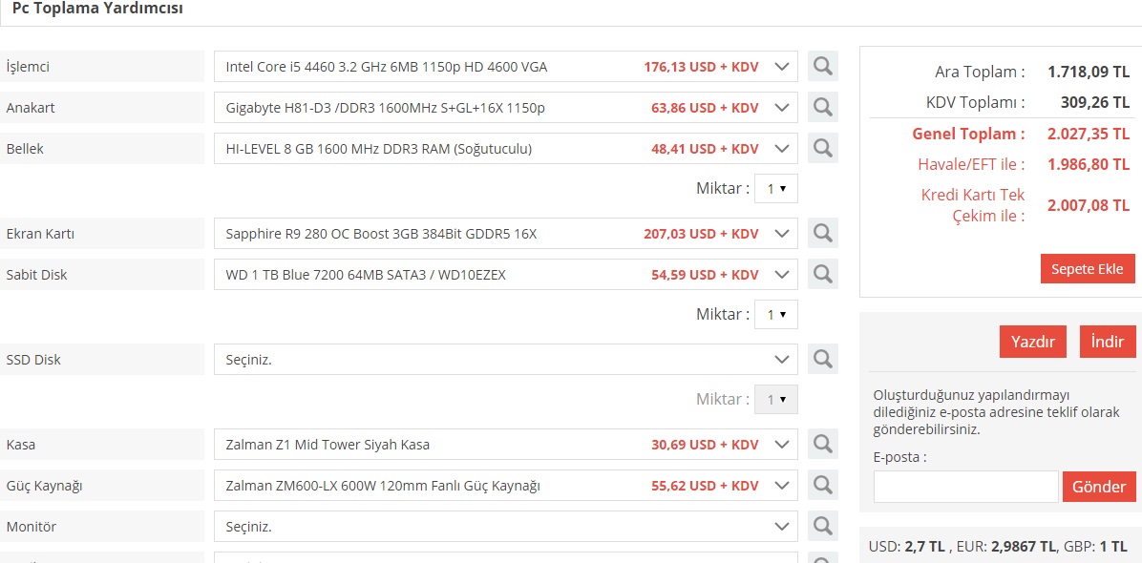Open the Kasa row search magnifier

[822, 445]
